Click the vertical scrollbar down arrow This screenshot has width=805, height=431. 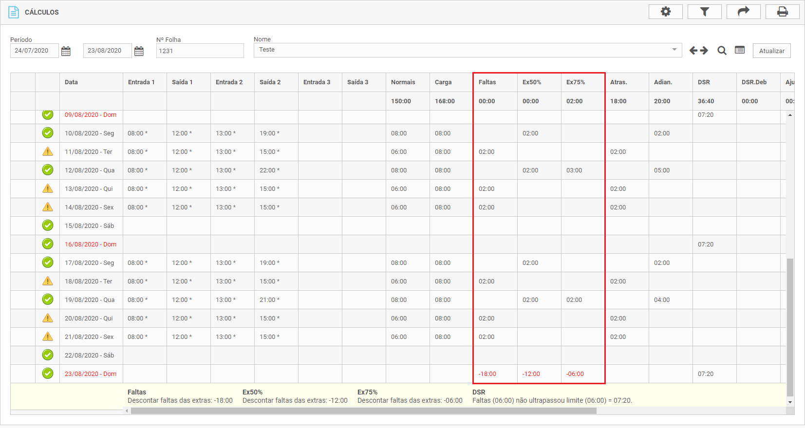pyautogui.click(x=790, y=402)
